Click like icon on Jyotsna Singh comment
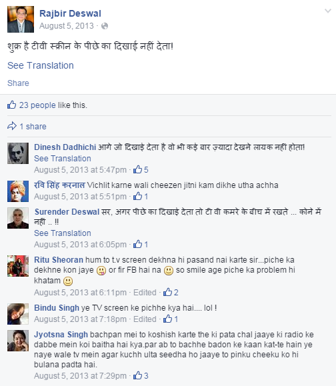This screenshot has width=336, height=386. pos(137,375)
